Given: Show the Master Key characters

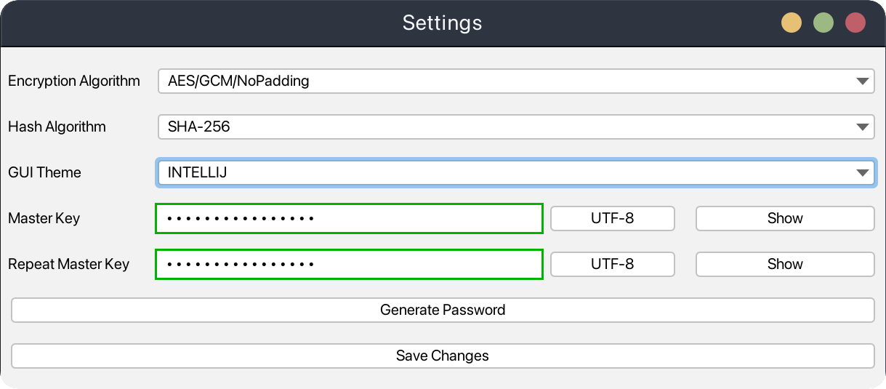Looking at the screenshot, I should (784, 219).
